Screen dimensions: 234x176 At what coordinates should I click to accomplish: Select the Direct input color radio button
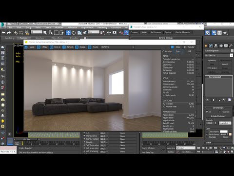[207, 132]
